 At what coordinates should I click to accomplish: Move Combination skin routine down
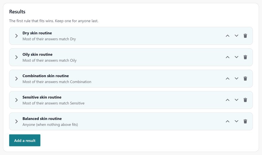pos(236,78)
